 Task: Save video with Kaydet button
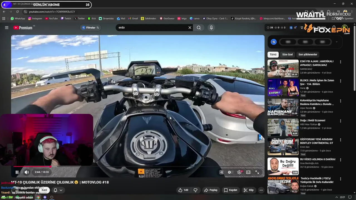click(x=231, y=190)
